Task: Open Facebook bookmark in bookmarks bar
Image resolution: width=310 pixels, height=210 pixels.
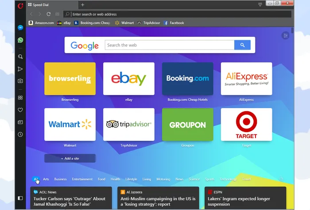Action: click(174, 23)
